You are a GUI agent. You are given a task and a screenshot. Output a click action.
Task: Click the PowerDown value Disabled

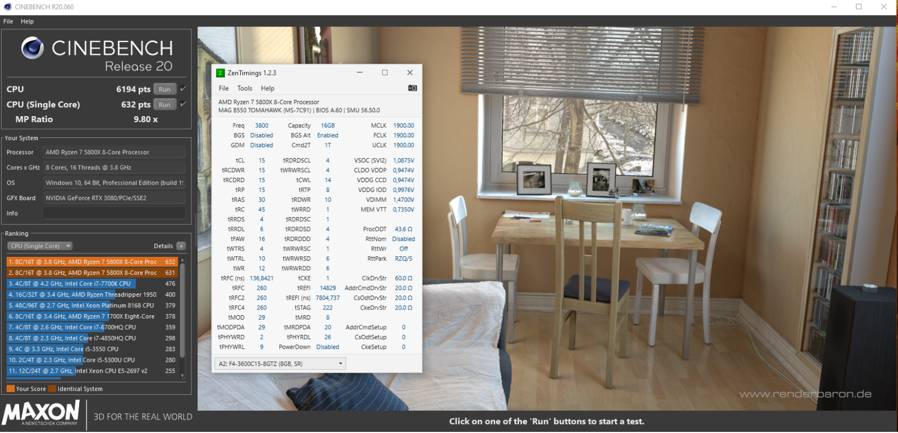[328, 347]
